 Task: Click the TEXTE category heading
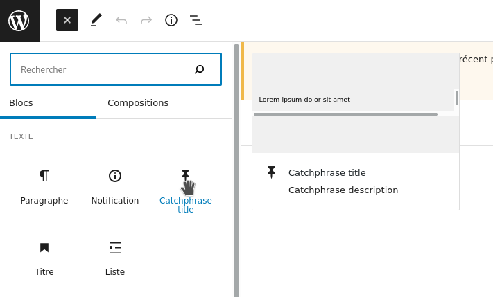(21, 136)
